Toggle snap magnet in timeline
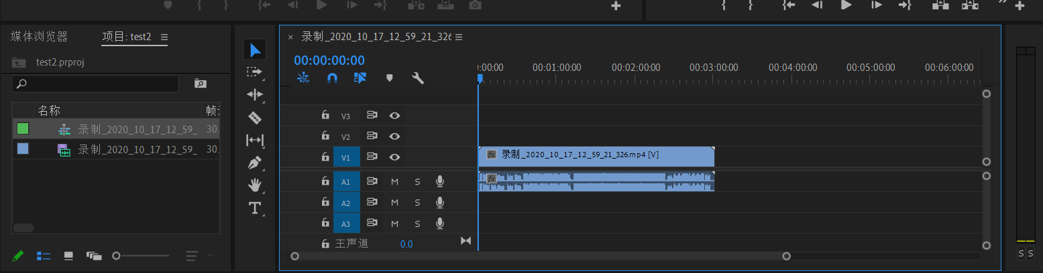Viewport: 1043px width, 273px height. coord(332,78)
